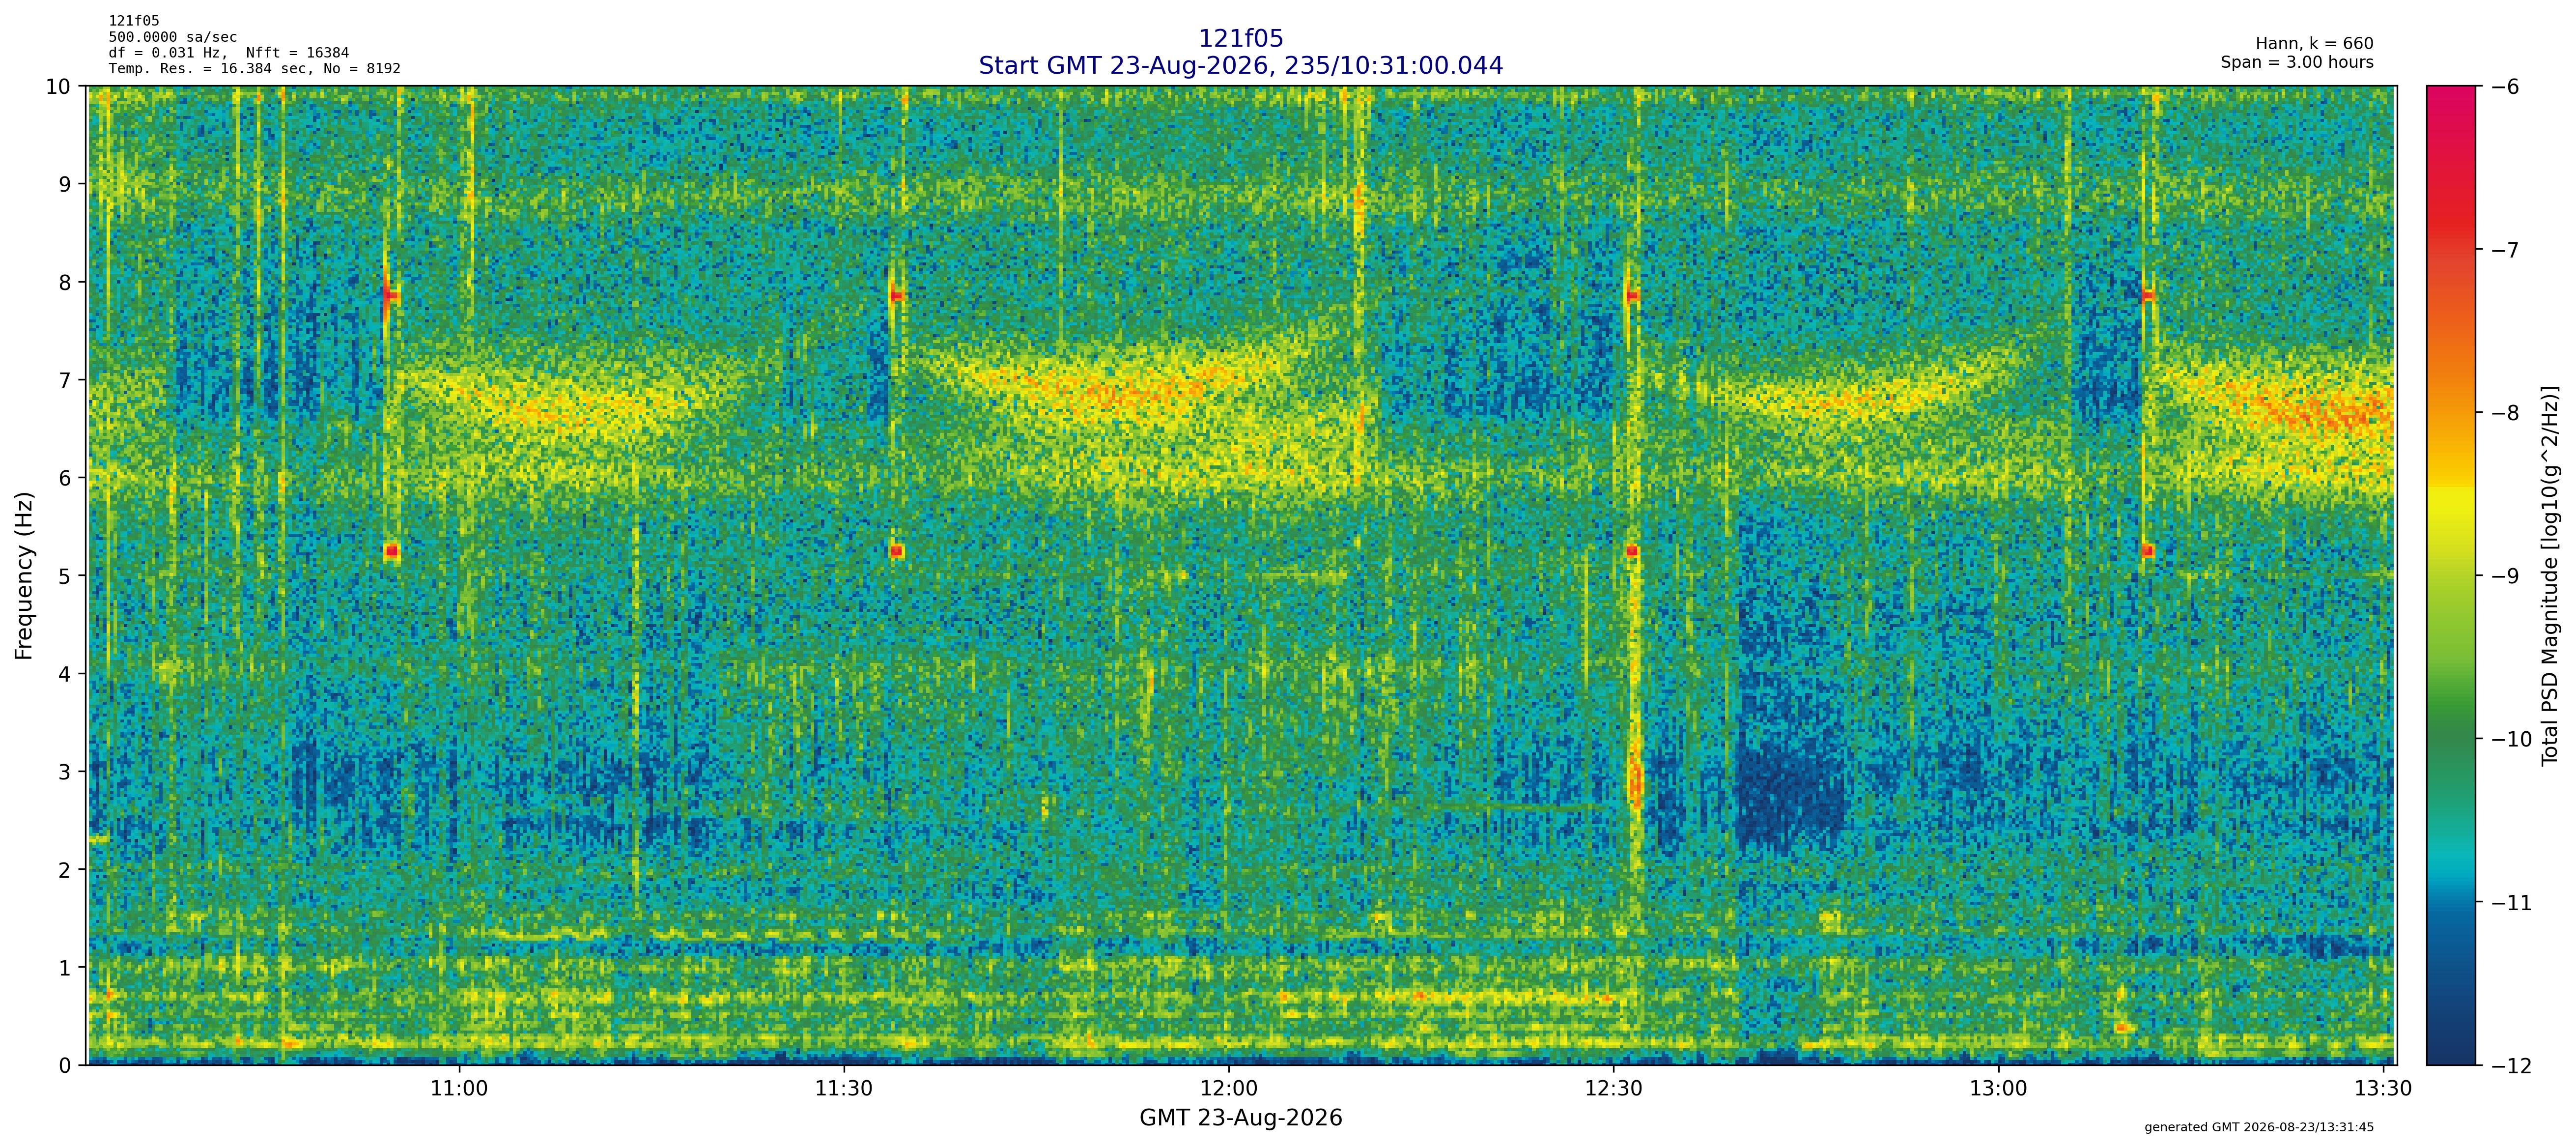The image size is (2576, 1148).
Task: Click the "generated GMT 2026-08-23/13:31:45" footer text
Action: 2259,1127
